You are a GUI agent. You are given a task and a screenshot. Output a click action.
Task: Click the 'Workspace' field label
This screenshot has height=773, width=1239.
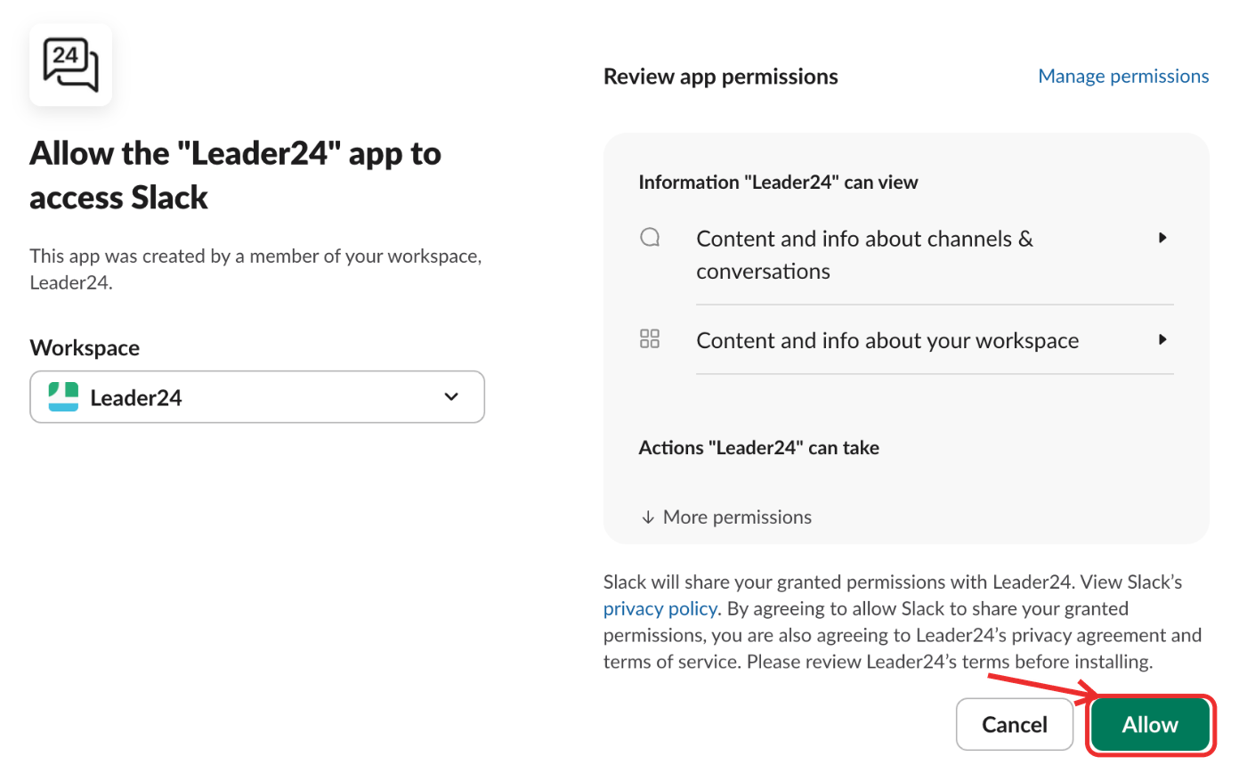(85, 347)
